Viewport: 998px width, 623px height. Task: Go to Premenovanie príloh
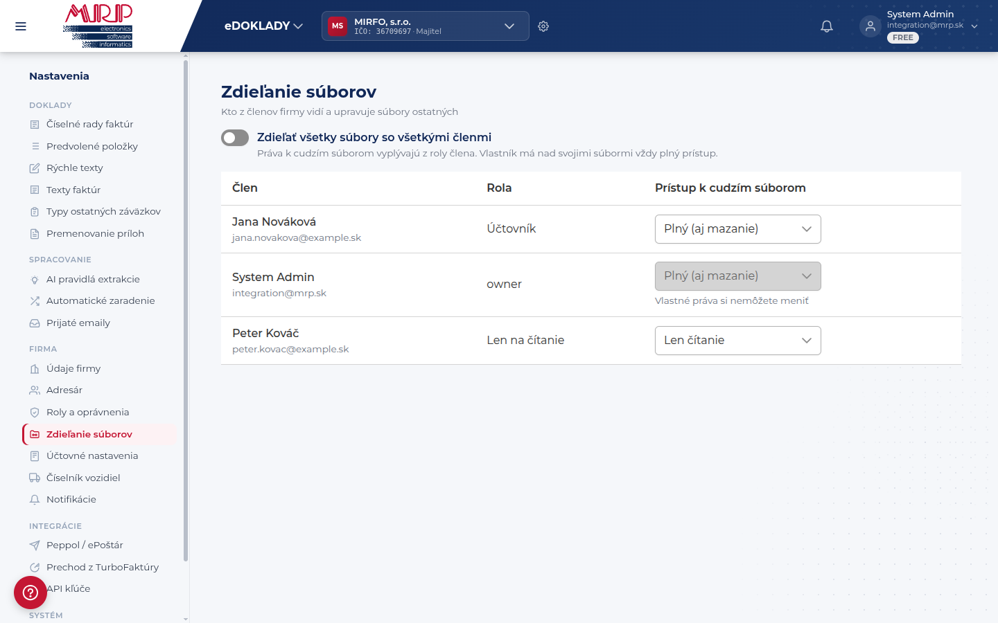100,233
